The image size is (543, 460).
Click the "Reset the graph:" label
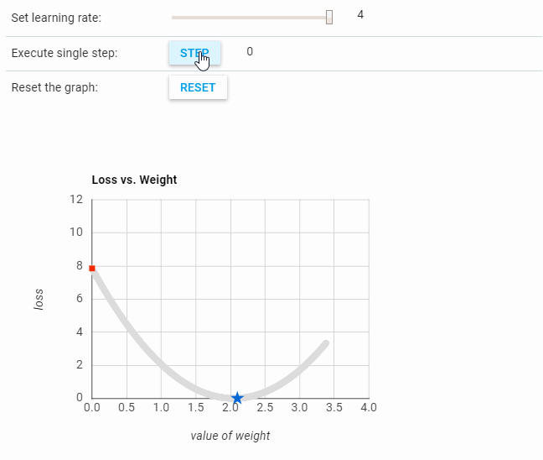pyautogui.click(x=54, y=87)
